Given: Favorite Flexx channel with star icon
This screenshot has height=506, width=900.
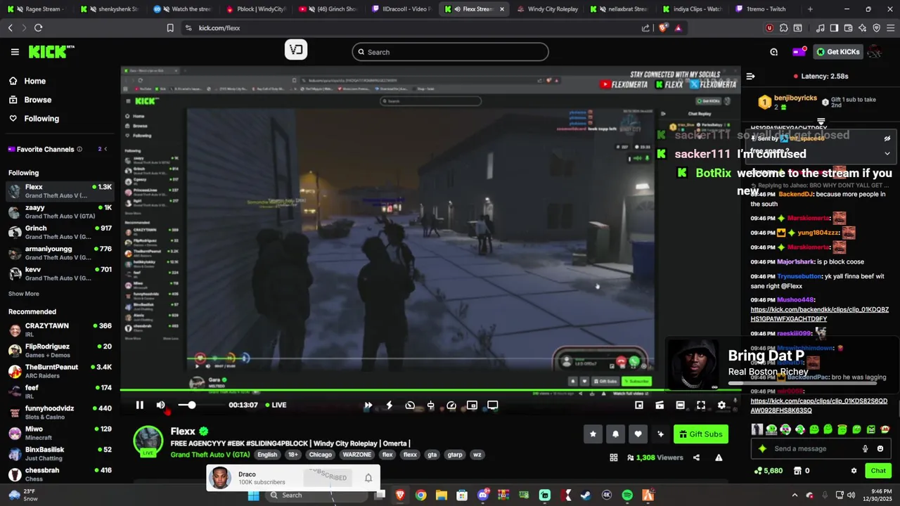Looking at the screenshot, I should coord(593,434).
